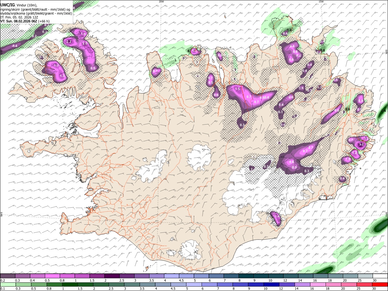Click the bright red 30 swatch in lower scale
This screenshot has width=388, height=291.
(380, 284)
